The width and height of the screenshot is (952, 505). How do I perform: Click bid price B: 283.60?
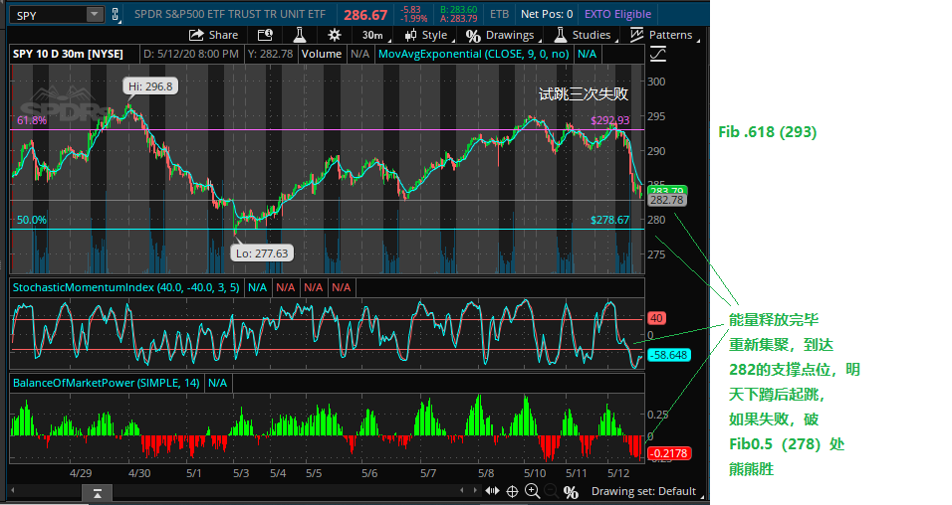pyautogui.click(x=458, y=10)
